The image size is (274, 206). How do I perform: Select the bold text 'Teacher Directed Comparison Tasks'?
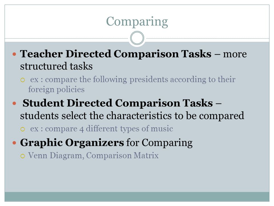tap(116, 54)
